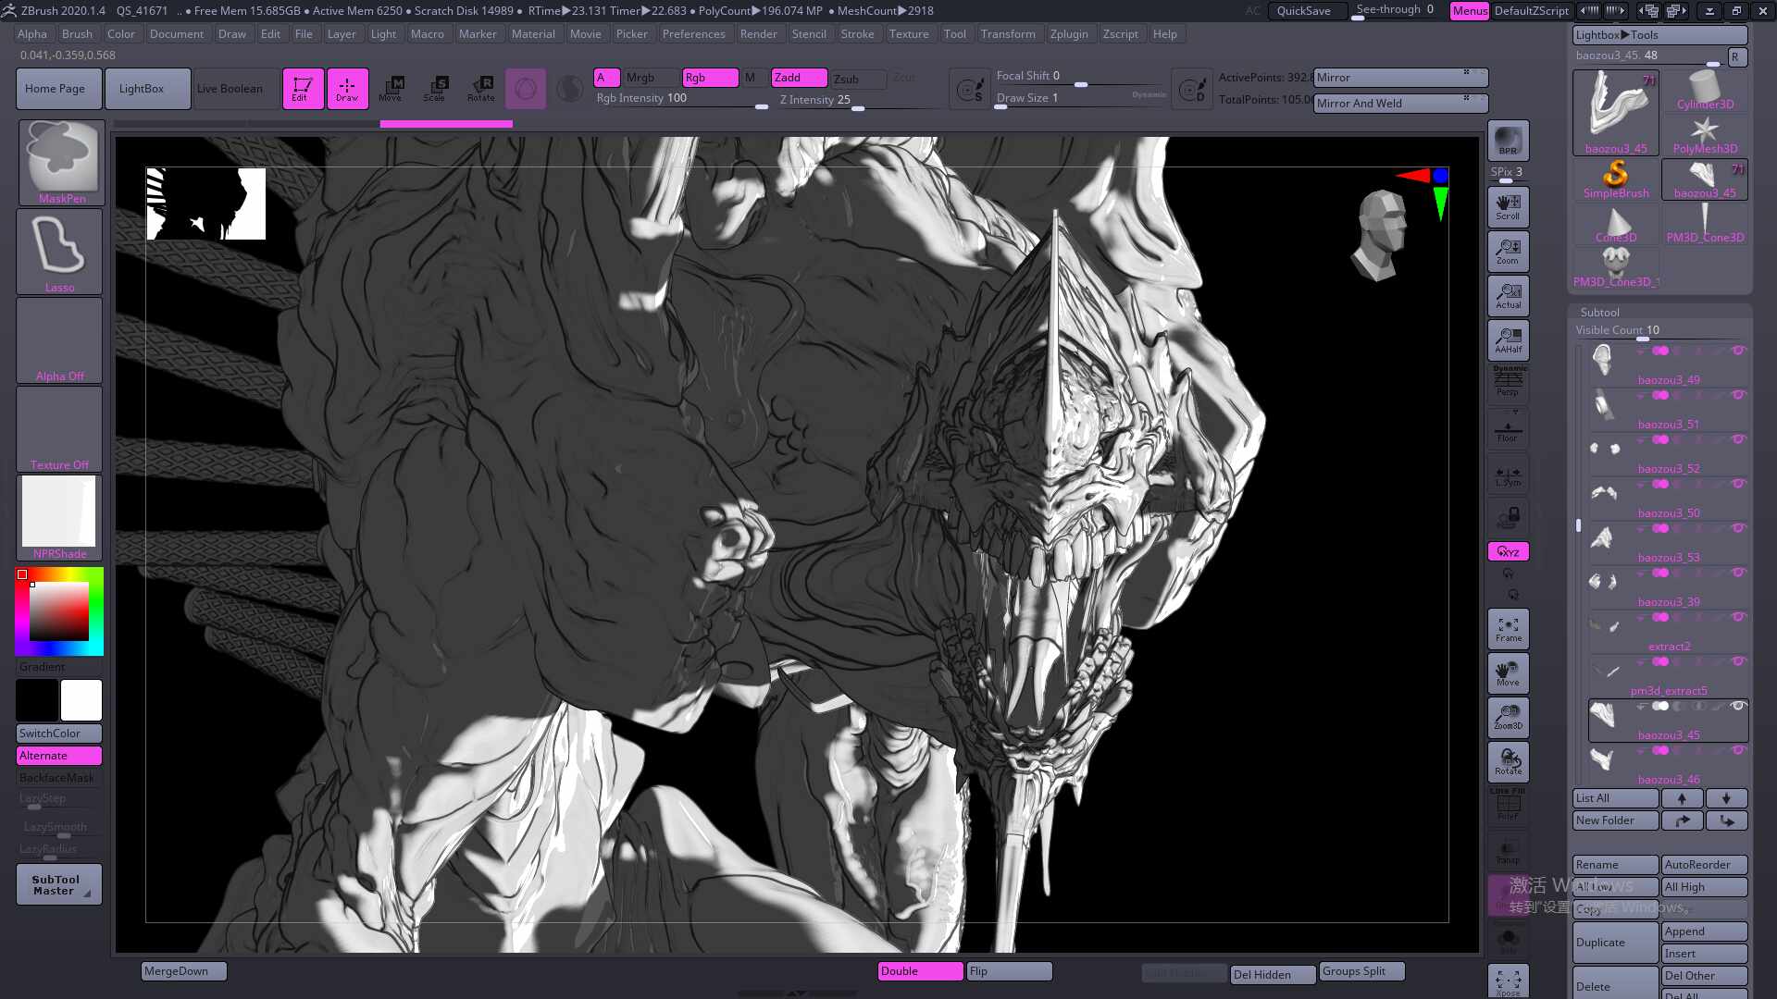Open SubTool Master plugin menu

tap(59, 885)
